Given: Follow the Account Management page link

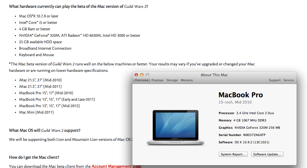Looking at the screenshot, I should click(116, 166).
